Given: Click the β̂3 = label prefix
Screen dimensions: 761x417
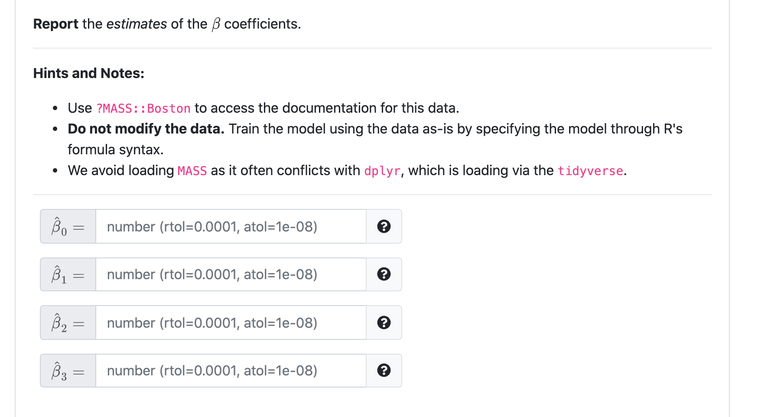Looking at the screenshot, I should tap(68, 371).
